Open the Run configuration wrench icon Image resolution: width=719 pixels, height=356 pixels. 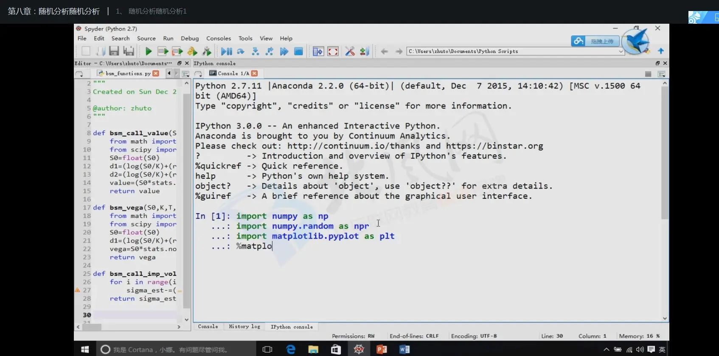207,51
